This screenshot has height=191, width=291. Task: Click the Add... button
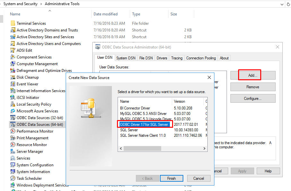tap(253, 75)
